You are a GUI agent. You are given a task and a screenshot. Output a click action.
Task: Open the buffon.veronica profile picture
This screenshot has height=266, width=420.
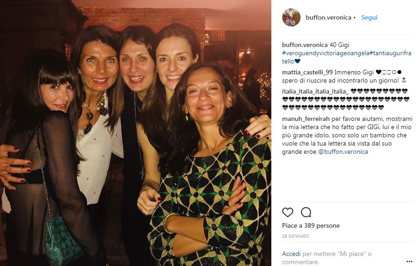[291, 17]
